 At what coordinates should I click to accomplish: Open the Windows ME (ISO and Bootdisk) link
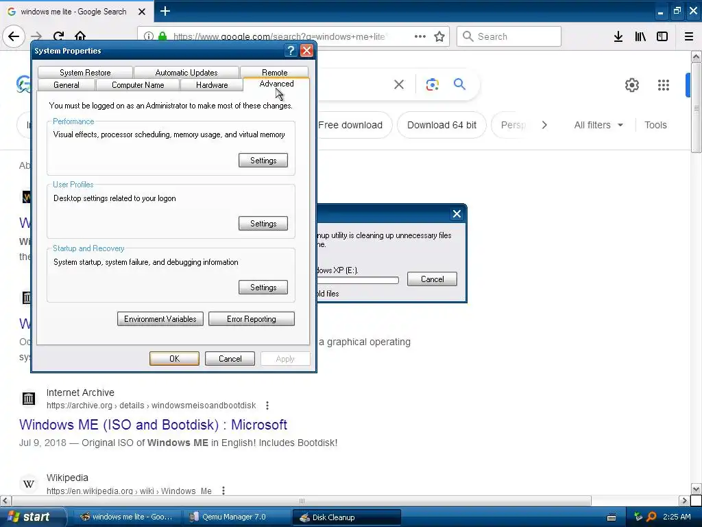click(x=153, y=424)
